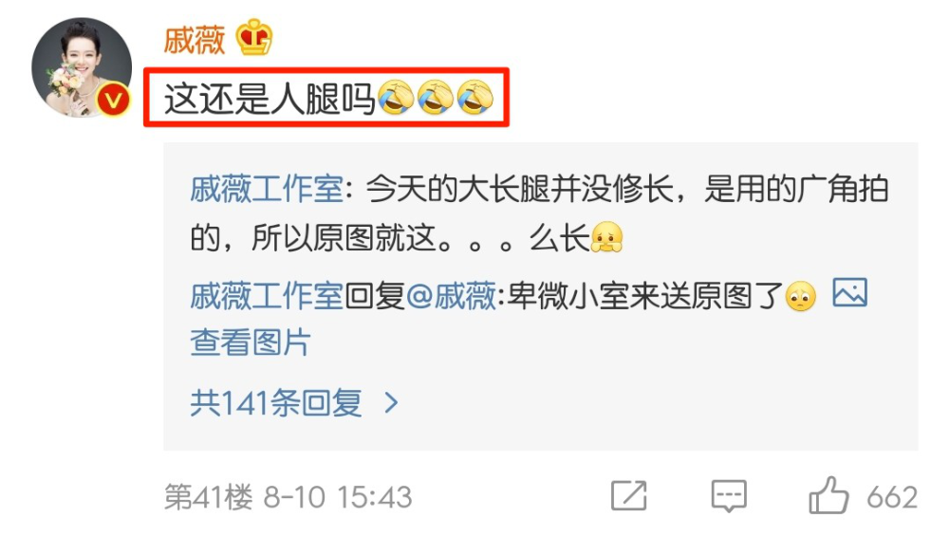The width and height of the screenshot is (949, 536).
Task: Open second 戚薇工作室 name before 回复
Action: coord(267,296)
